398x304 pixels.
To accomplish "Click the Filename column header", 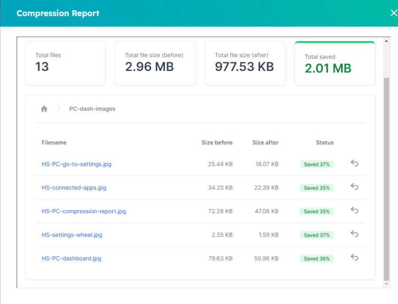I will 54,143.
